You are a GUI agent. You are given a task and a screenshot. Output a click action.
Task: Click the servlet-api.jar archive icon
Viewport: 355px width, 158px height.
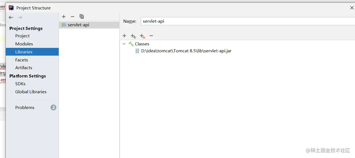[137, 51]
